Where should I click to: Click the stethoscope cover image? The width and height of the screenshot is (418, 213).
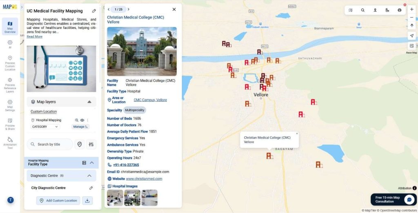61,69
